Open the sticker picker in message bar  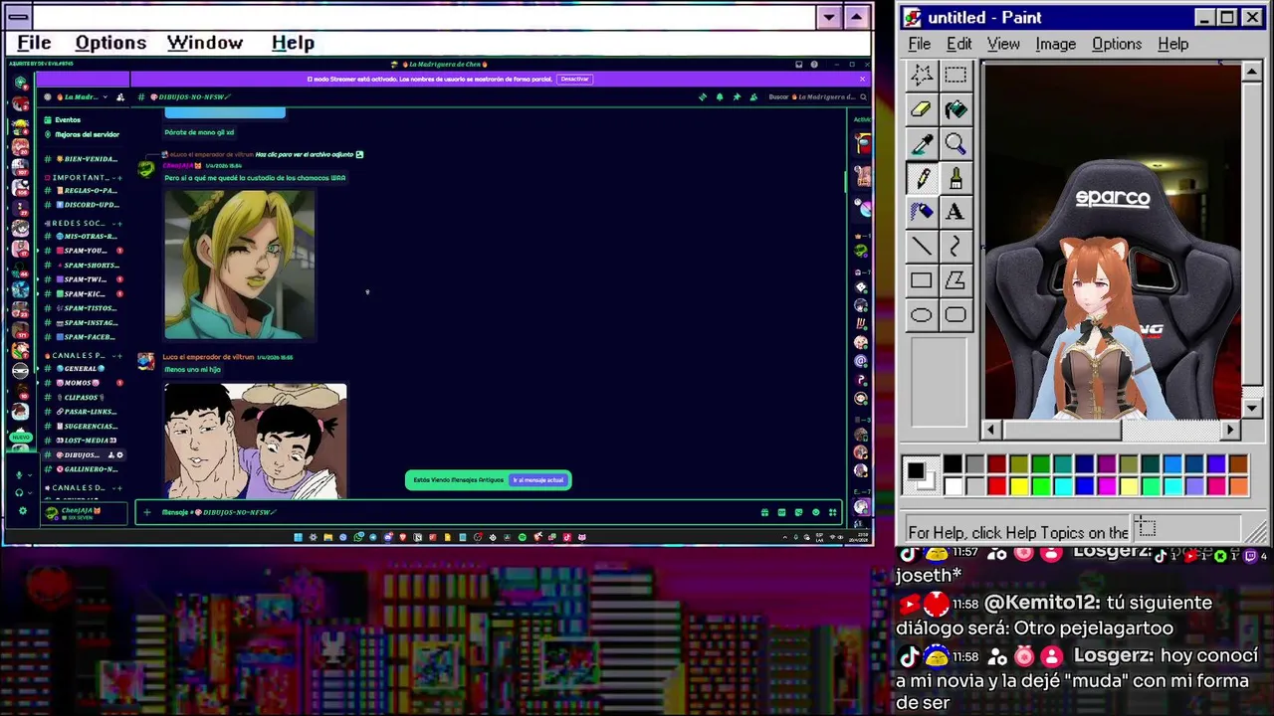pos(798,512)
